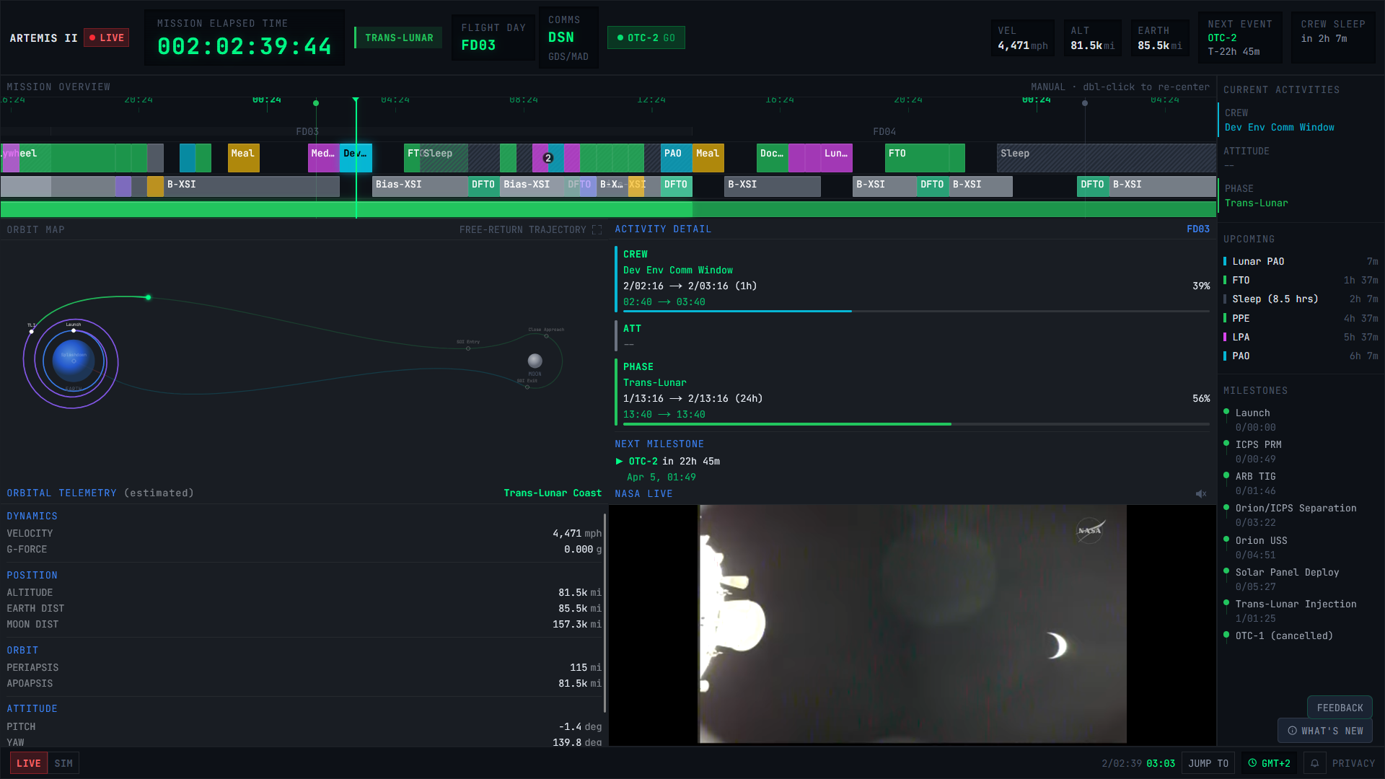
Task: Open the PRIVACY link in the status bar
Action: pos(1354,762)
